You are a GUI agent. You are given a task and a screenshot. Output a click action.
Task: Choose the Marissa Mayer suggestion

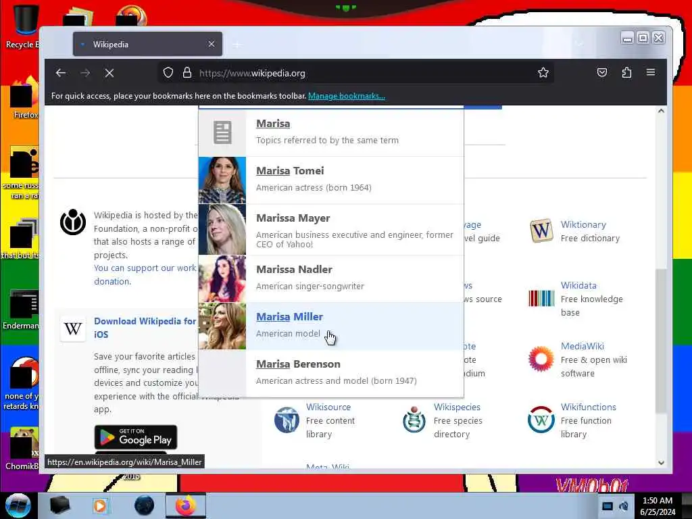click(331, 230)
